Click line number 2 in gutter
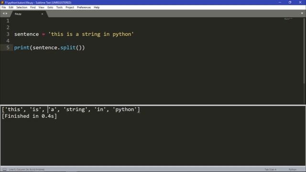306x172 pixels. click(x=8, y=27)
